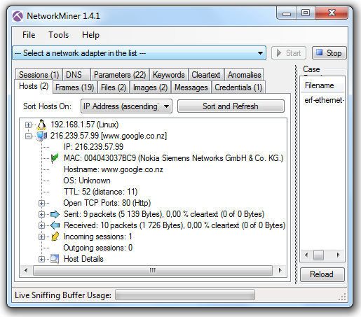Image resolution: width=361 pixels, height=317 pixels.
Task: Click the case panel scroll right arrow
Action: pyautogui.click(x=338, y=255)
